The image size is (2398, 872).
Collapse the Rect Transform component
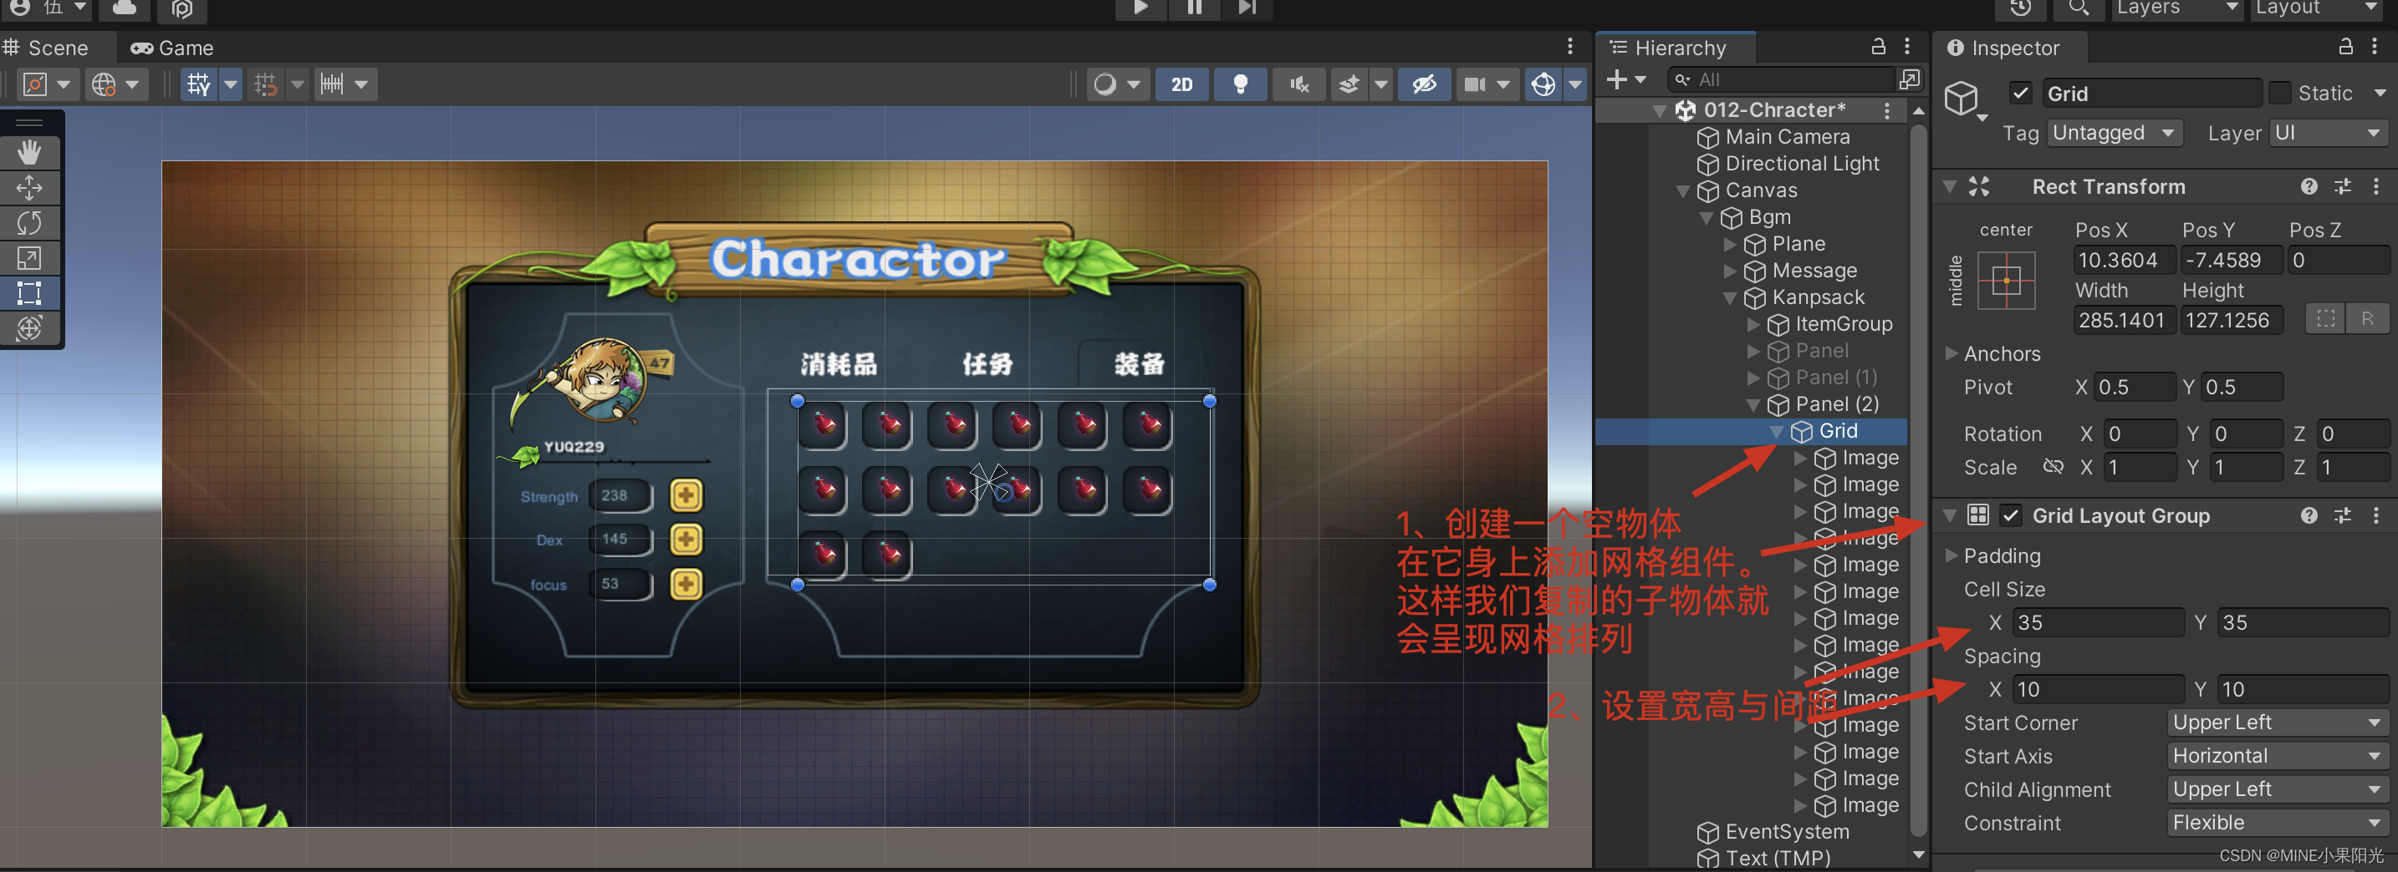coord(1950,187)
